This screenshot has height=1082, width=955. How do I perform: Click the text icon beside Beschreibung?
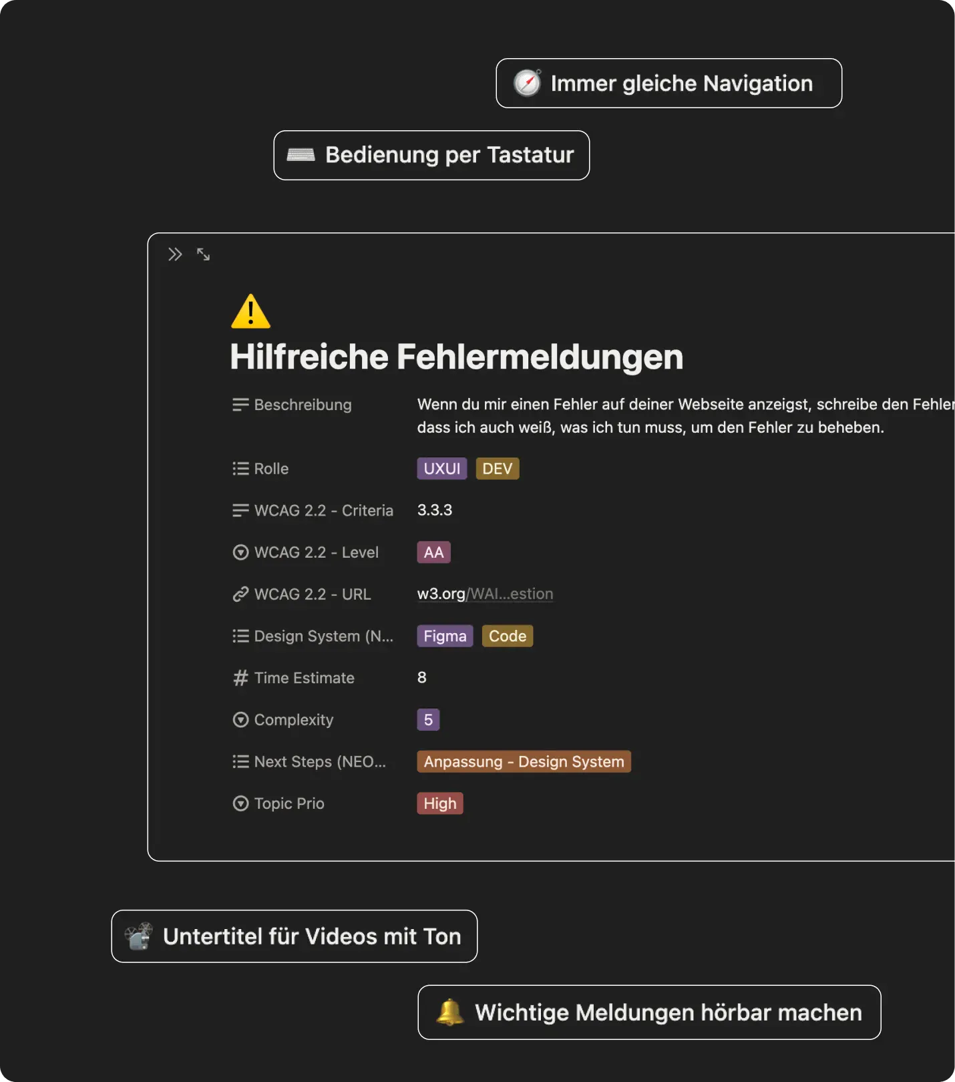[240, 405]
